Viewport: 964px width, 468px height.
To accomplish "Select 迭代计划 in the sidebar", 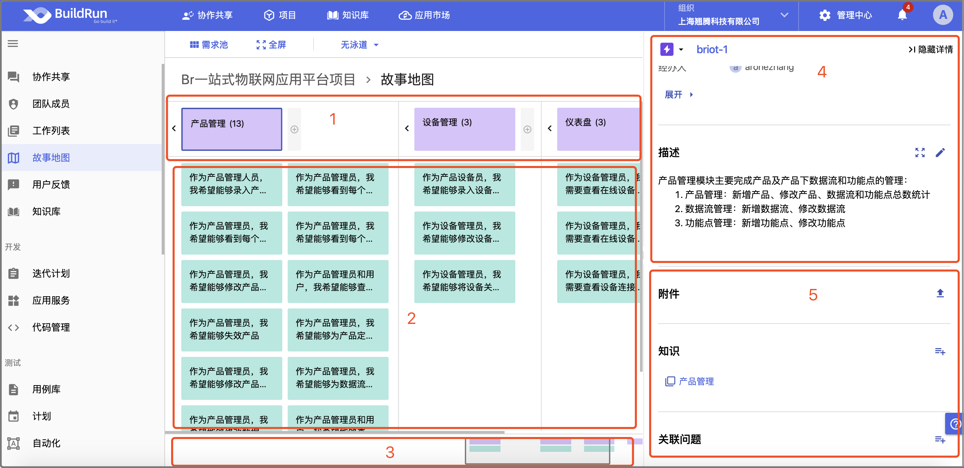I will (x=51, y=273).
